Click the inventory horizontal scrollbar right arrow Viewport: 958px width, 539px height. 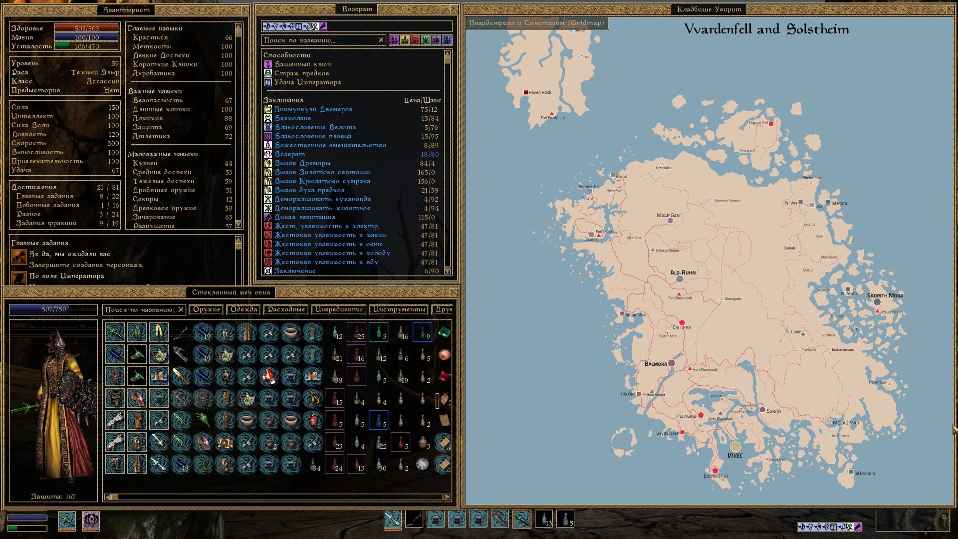pos(447,497)
